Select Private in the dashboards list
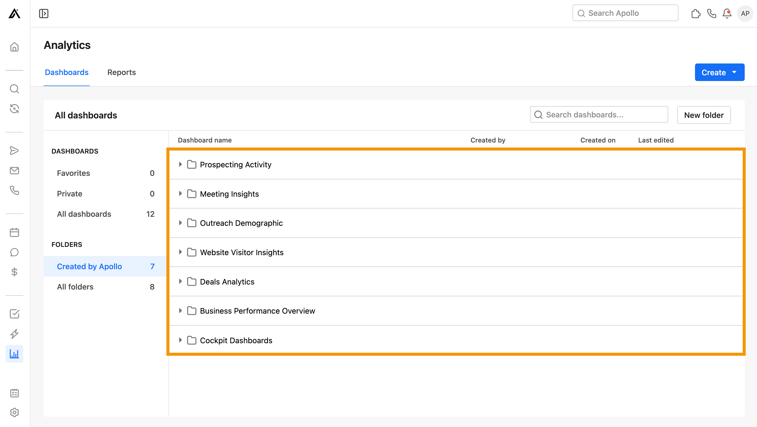757x427 pixels. (x=105, y=194)
